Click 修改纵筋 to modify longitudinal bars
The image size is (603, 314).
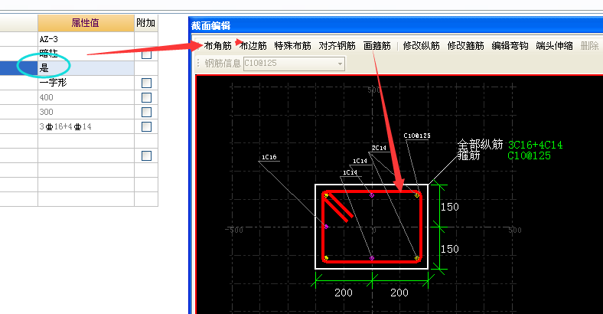point(421,46)
